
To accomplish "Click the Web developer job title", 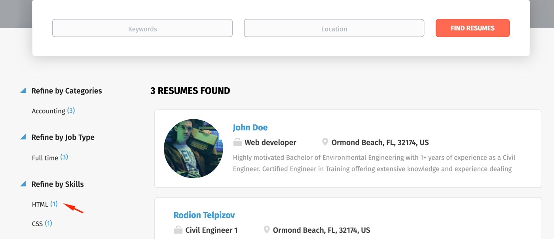I will tap(270, 143).
